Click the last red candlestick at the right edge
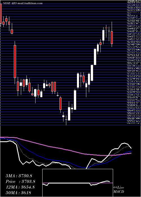 [x=112, y=37]
